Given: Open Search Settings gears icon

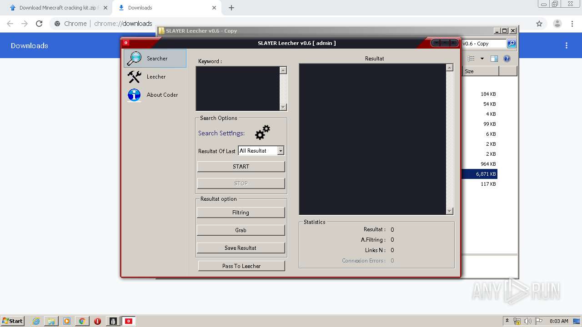Looking at the screenshot, I should (x=262, y=133).
